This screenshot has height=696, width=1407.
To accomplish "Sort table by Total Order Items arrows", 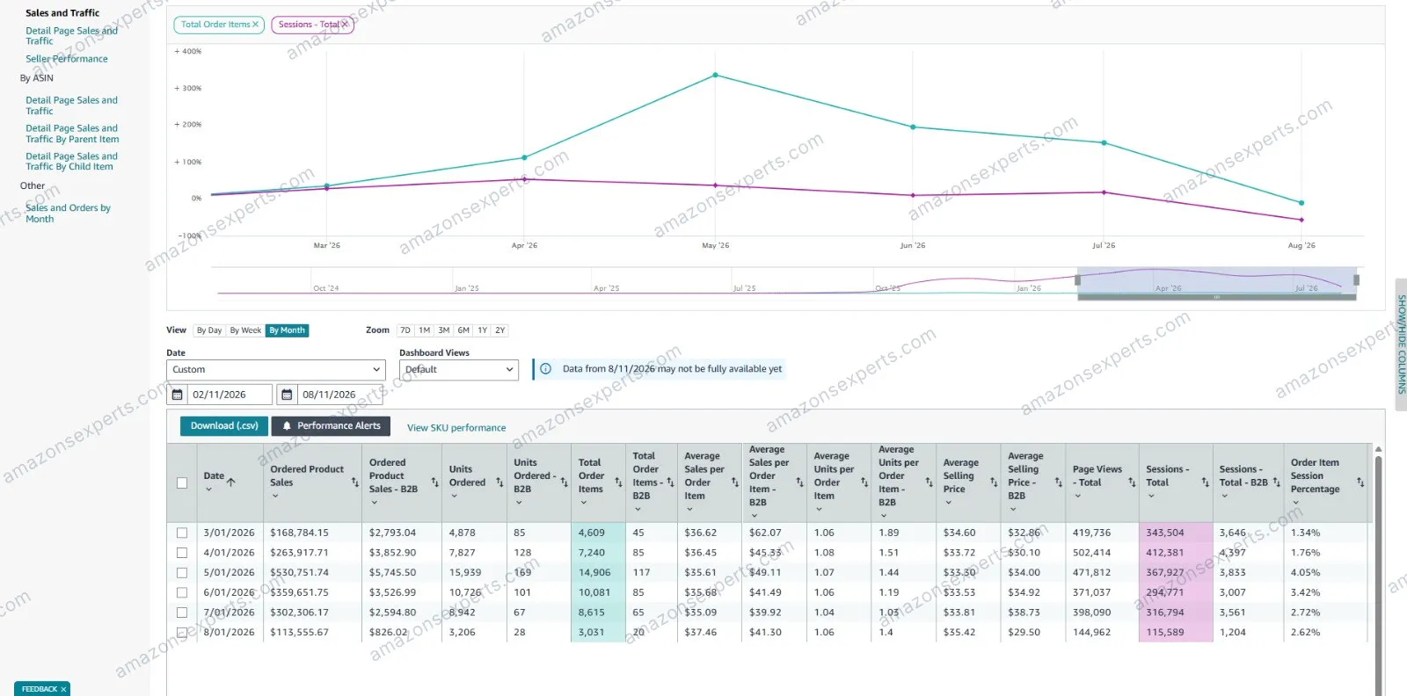I will tap(619, 482).
